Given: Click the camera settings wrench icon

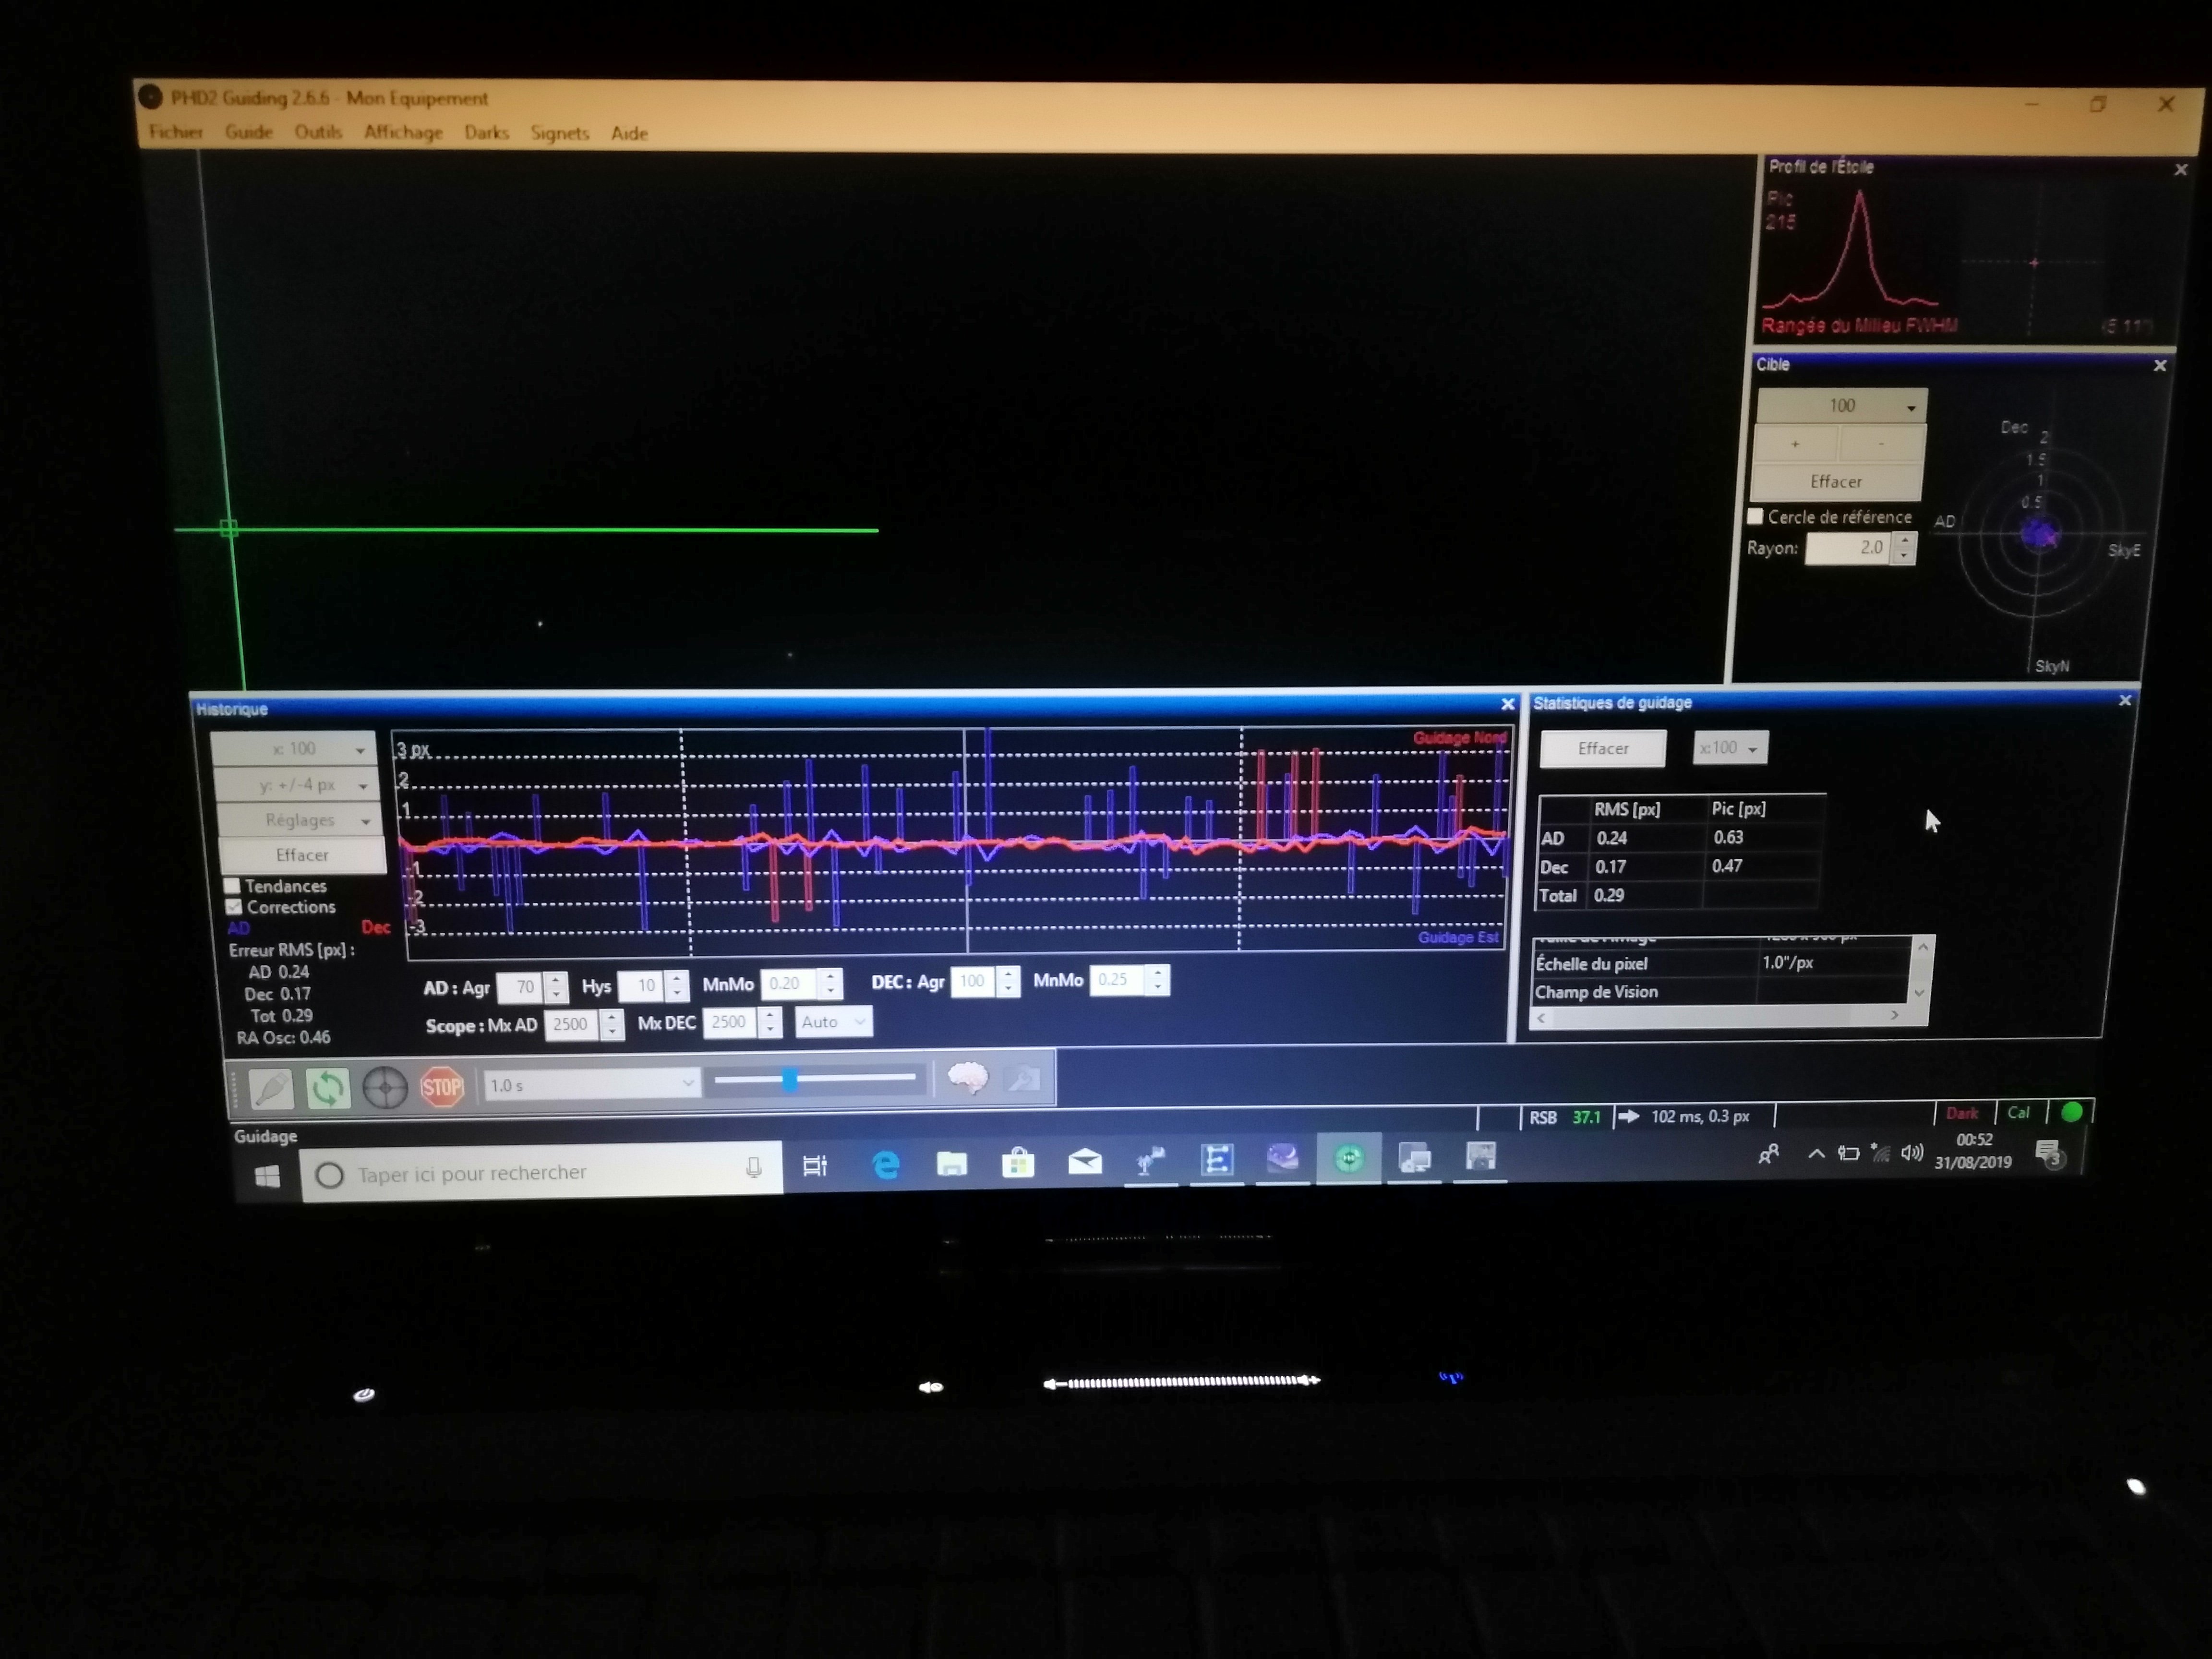Looking at the screenshot, I should pos(1022,1078).
